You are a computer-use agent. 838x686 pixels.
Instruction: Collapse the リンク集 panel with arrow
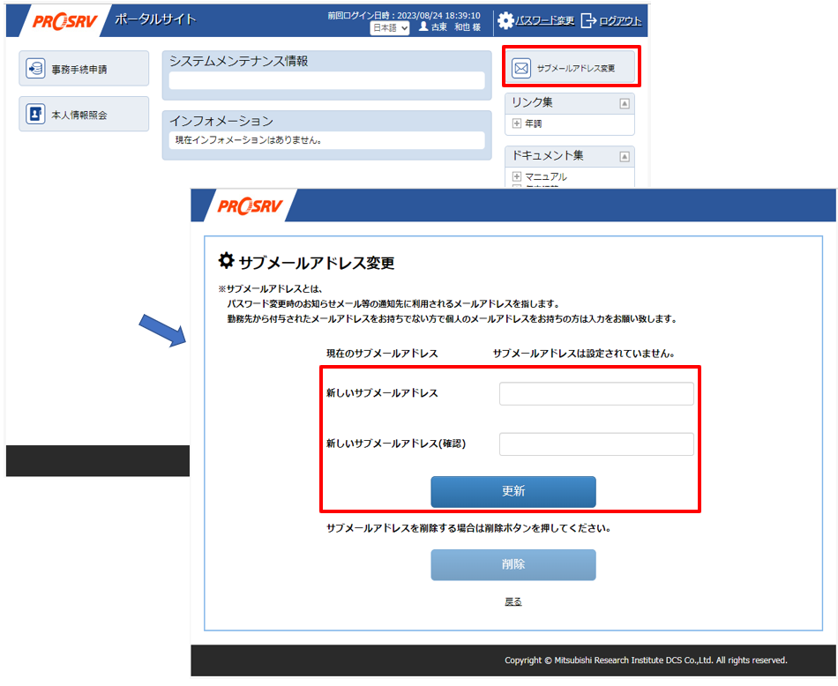(x=625, y=103)
